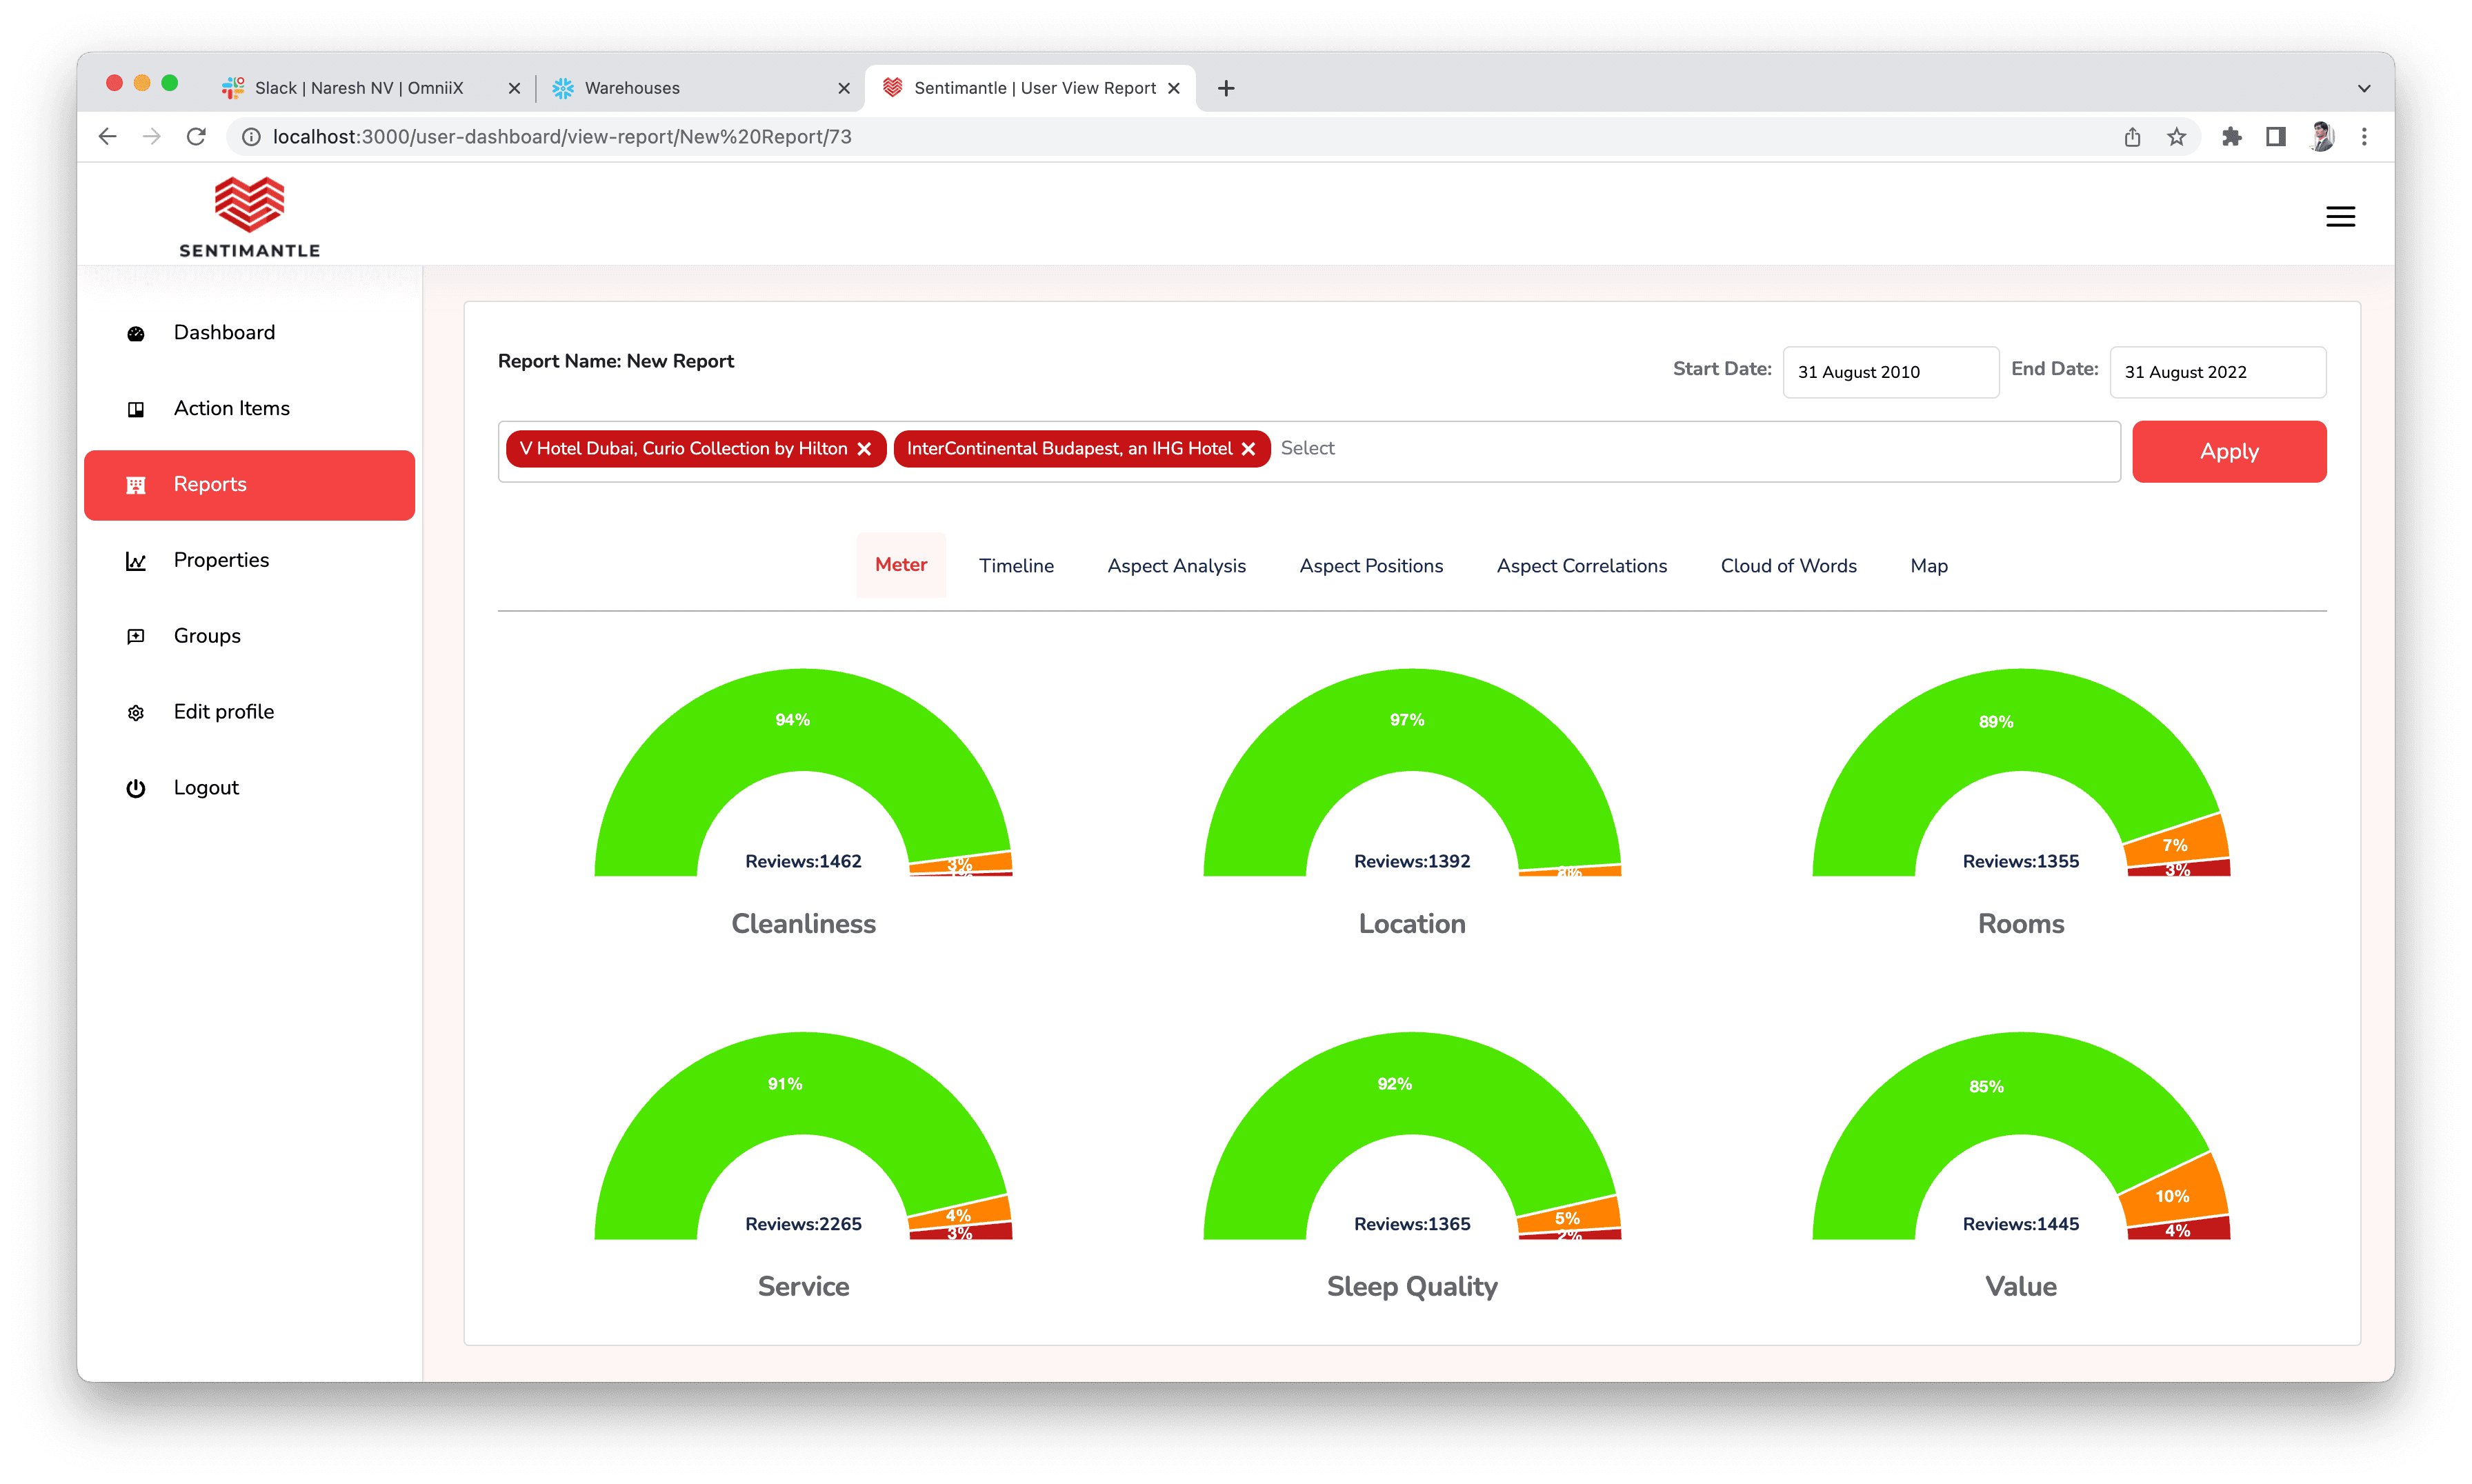
Task: Remove the V Hotel Dubai filter chip
Action: (864, 448)
